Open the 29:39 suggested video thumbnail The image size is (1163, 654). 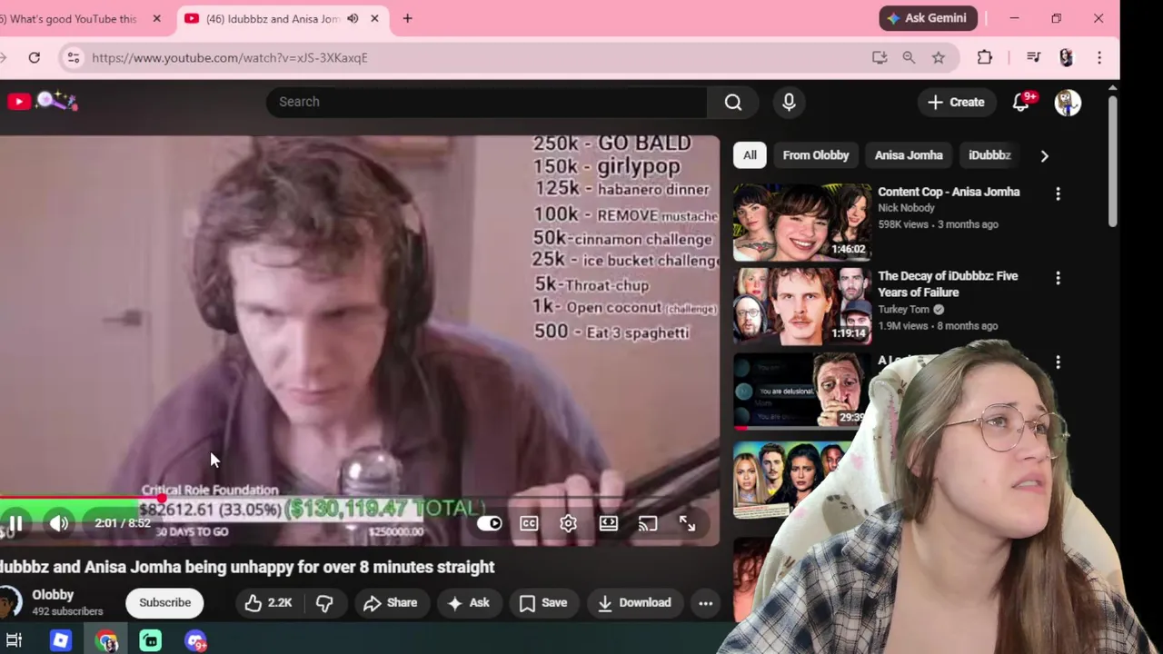click(801, 390)
